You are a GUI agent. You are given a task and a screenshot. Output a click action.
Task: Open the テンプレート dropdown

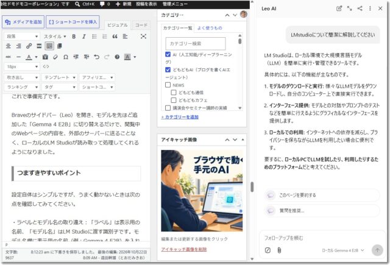pos(60,77)
